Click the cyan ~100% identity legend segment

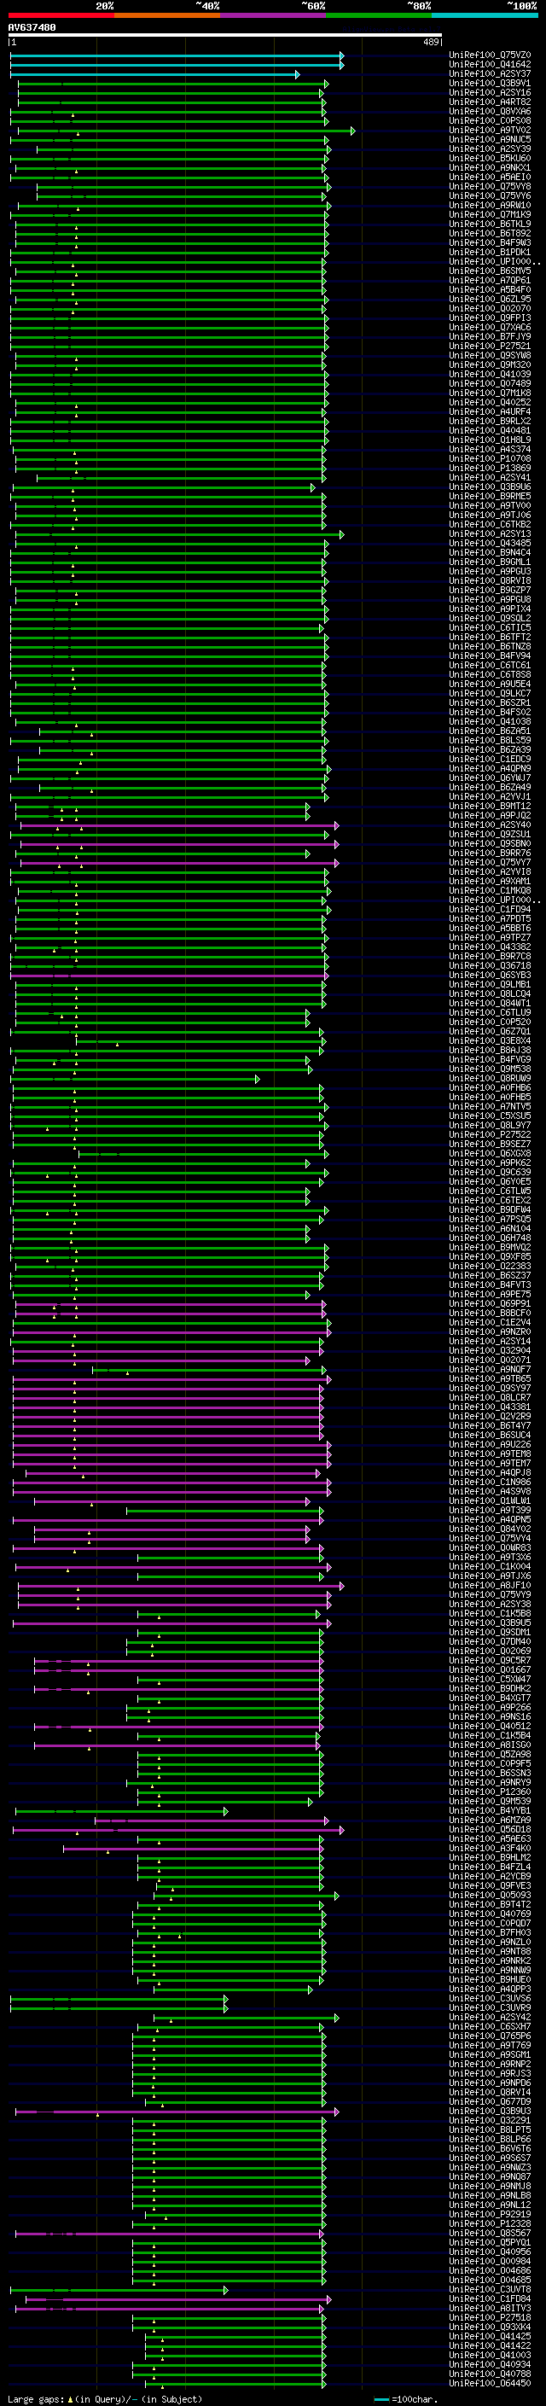tap(485, 15)
